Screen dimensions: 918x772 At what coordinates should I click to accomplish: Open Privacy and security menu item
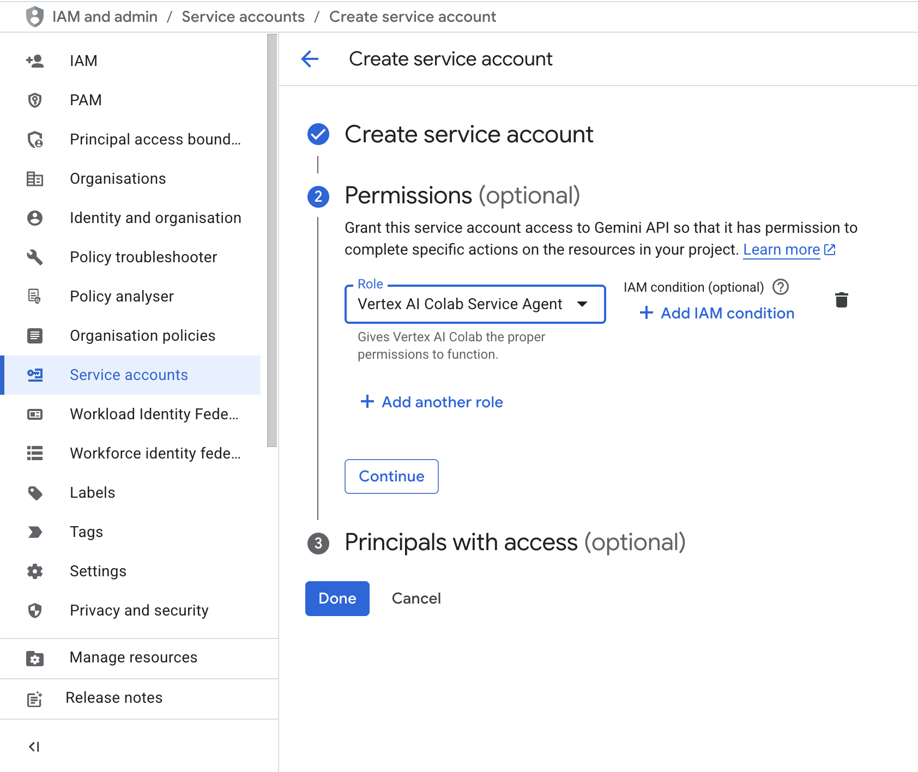point(130,611)
